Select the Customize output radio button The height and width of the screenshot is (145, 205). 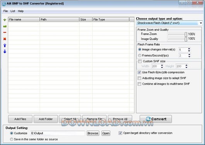pyautogui.click(x=12, y=133)
